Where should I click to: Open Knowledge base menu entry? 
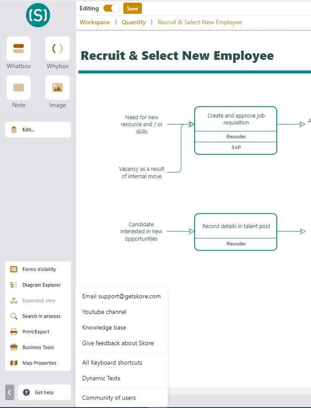122,328
